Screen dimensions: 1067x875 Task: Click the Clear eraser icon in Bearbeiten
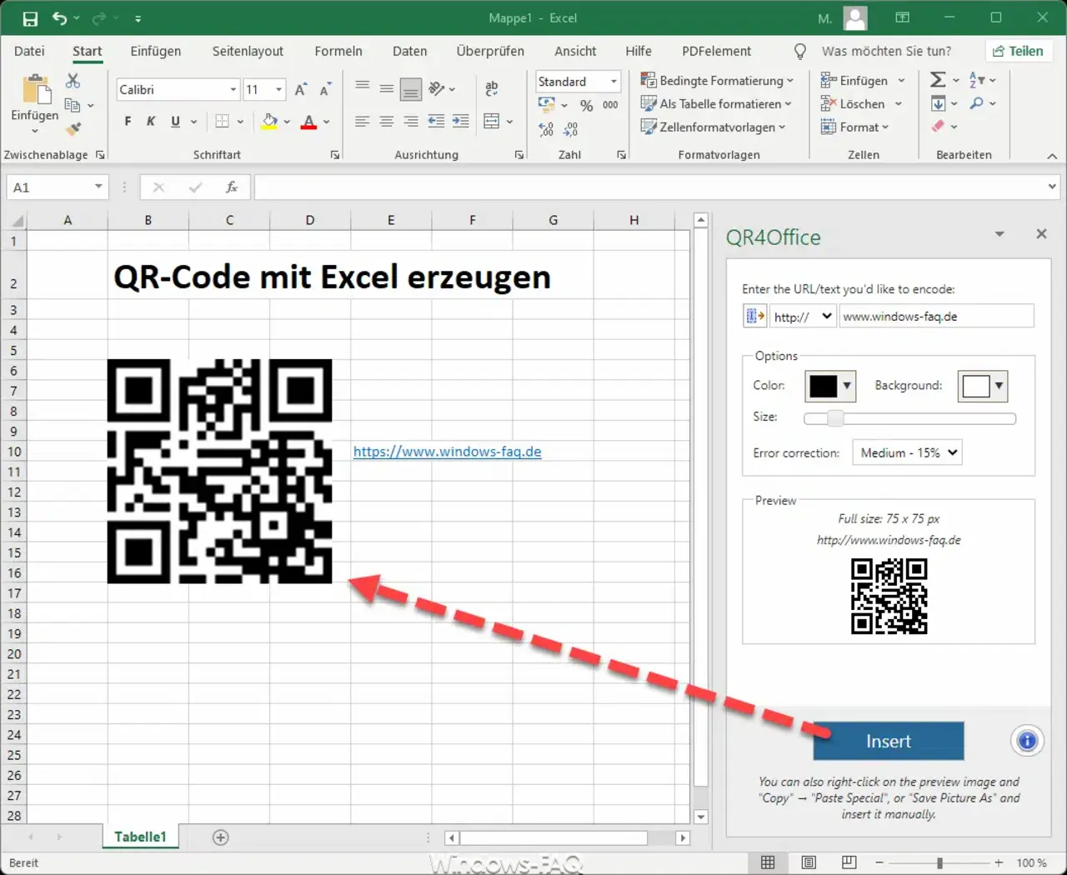[938, 127]
